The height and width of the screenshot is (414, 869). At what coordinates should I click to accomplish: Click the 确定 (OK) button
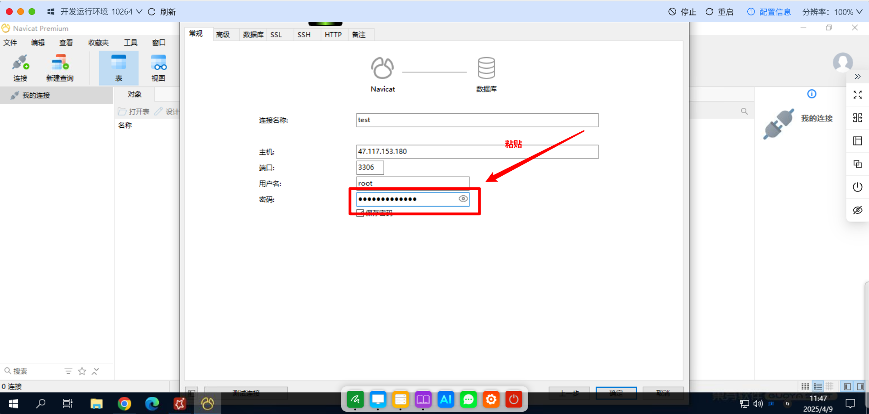616,393
